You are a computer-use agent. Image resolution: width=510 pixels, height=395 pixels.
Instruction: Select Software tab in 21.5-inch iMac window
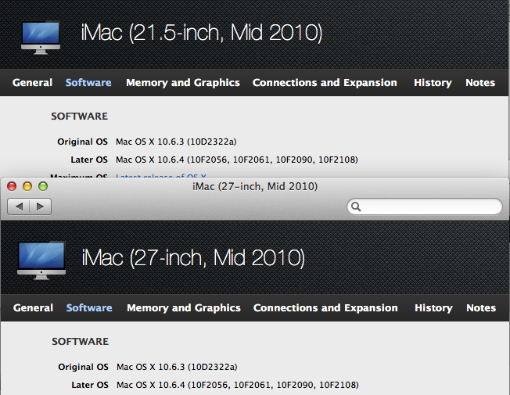pyautogui.click(x=88, y=83)
